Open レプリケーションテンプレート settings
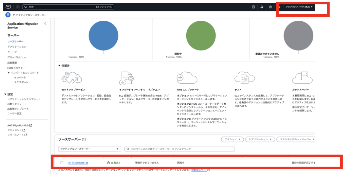Image resolution: width=347 pixels, height=174 pixels. (24, 99)
